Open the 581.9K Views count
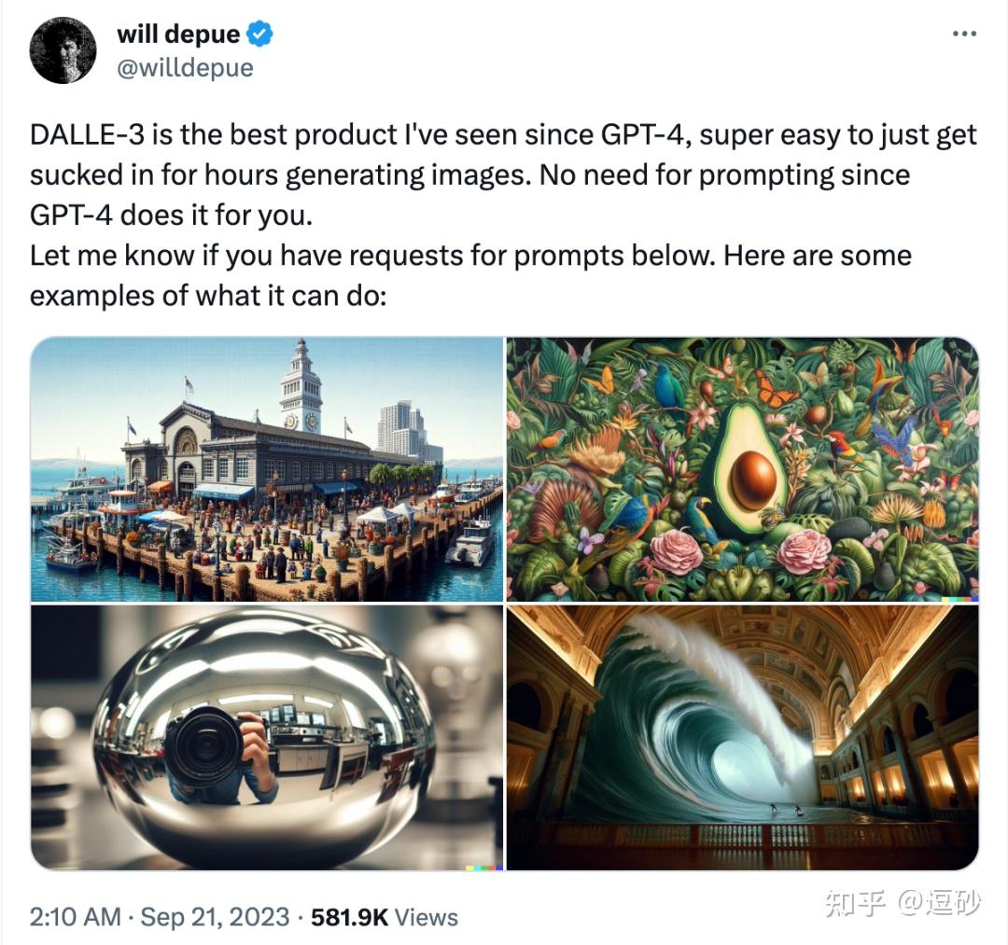The height and width of the screenshot is (945, 1008). tap(385, 917)
